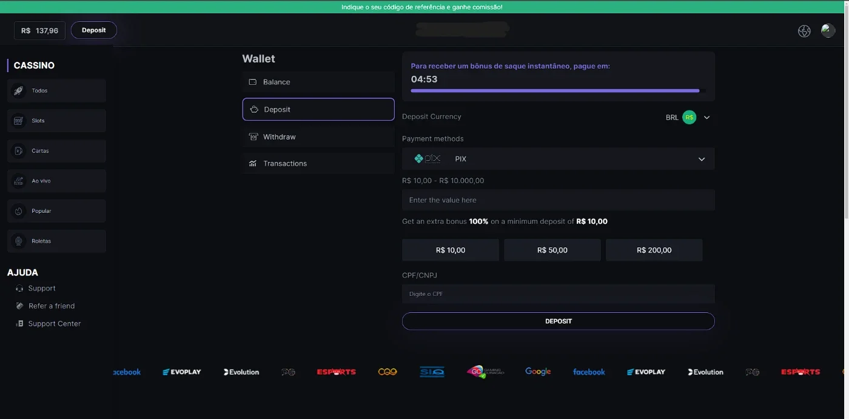Click the Support Center icon

pos(19,324)
